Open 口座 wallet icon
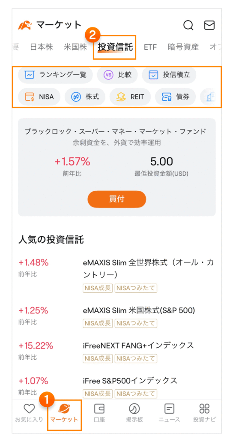 coord(99,409)
